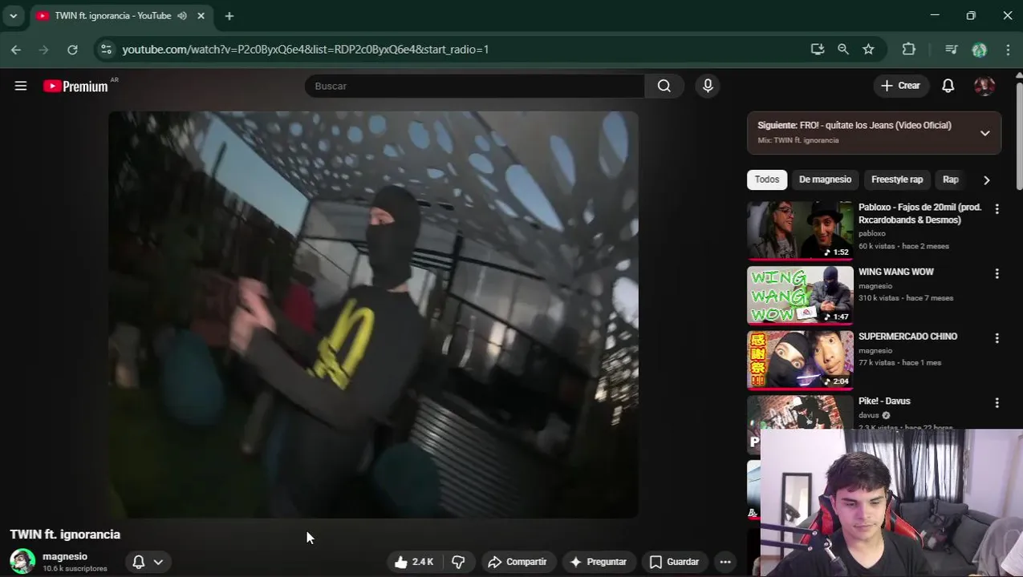Click the Preguntar button
This screenshot has height=577, width=1023.
pos(599,562)
